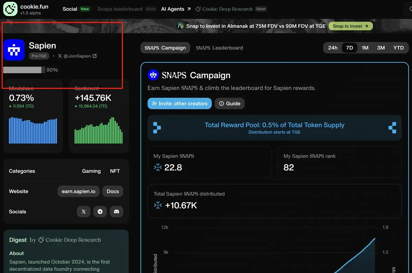Screen dimensions: 412x273
Task: Click the snaps icon next to 22.8
Action: pos(158,167)
